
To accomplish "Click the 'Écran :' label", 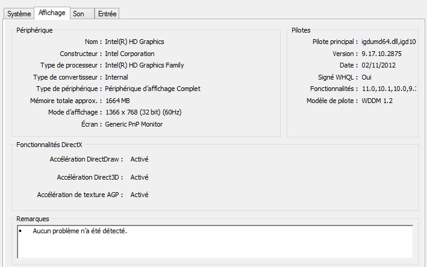I will [x=92, y=124].
